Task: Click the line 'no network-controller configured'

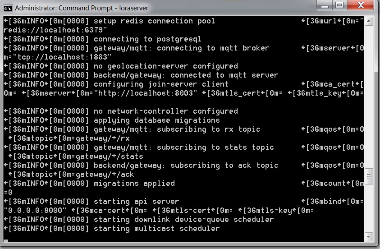Action: click(166, 111)
